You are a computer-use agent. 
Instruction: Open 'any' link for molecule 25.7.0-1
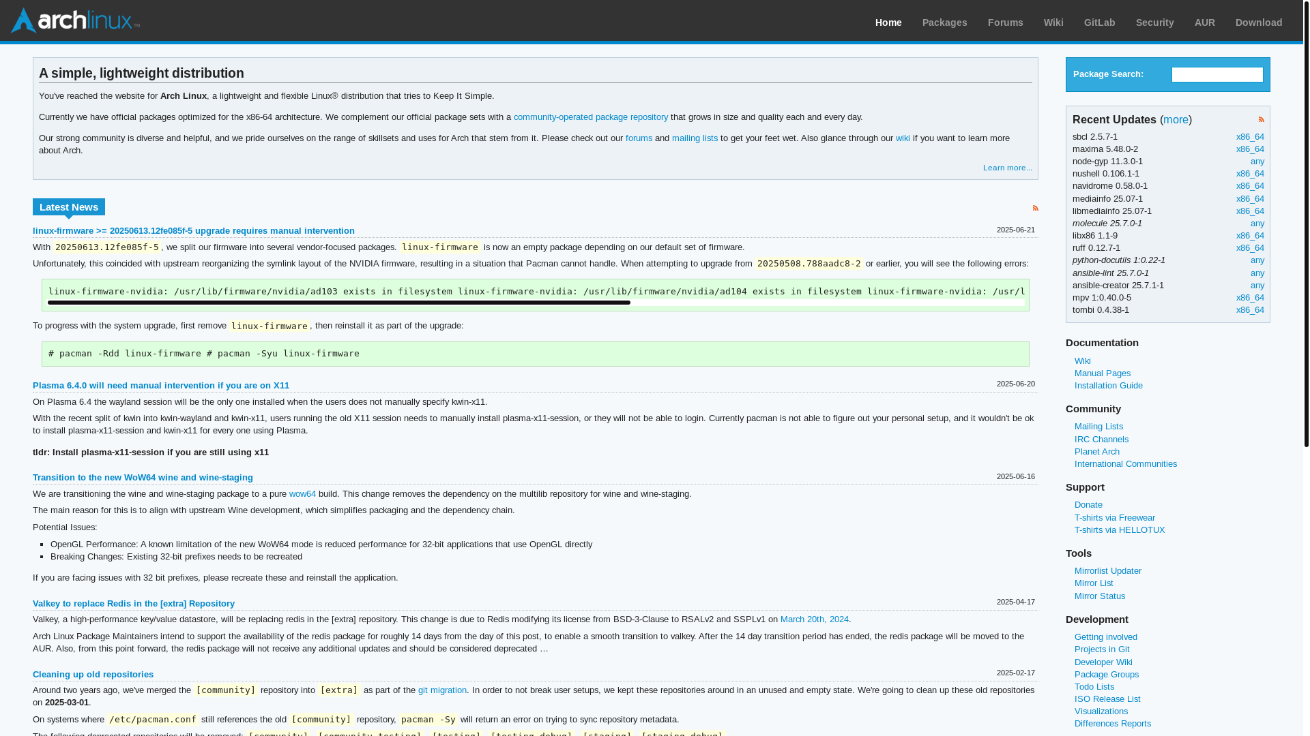[1257, 224]
